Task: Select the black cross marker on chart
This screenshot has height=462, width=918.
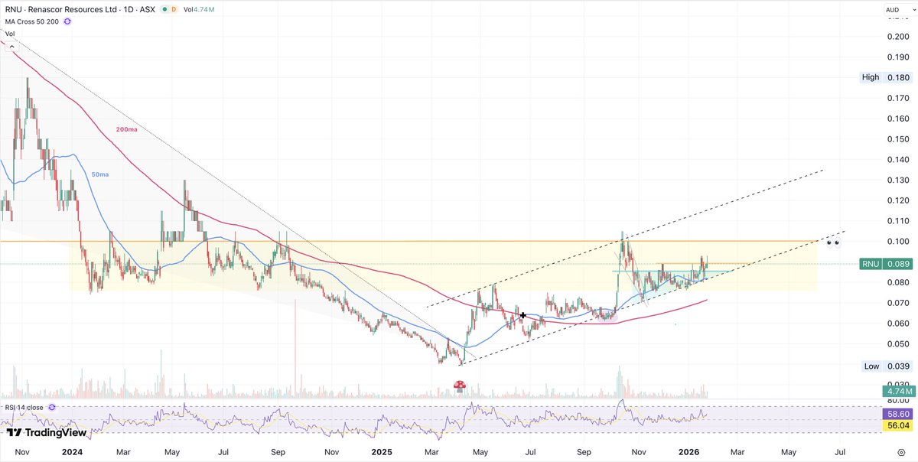Action: click(522, 315)
